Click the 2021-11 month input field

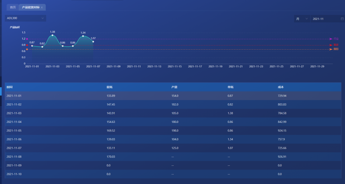324,19
